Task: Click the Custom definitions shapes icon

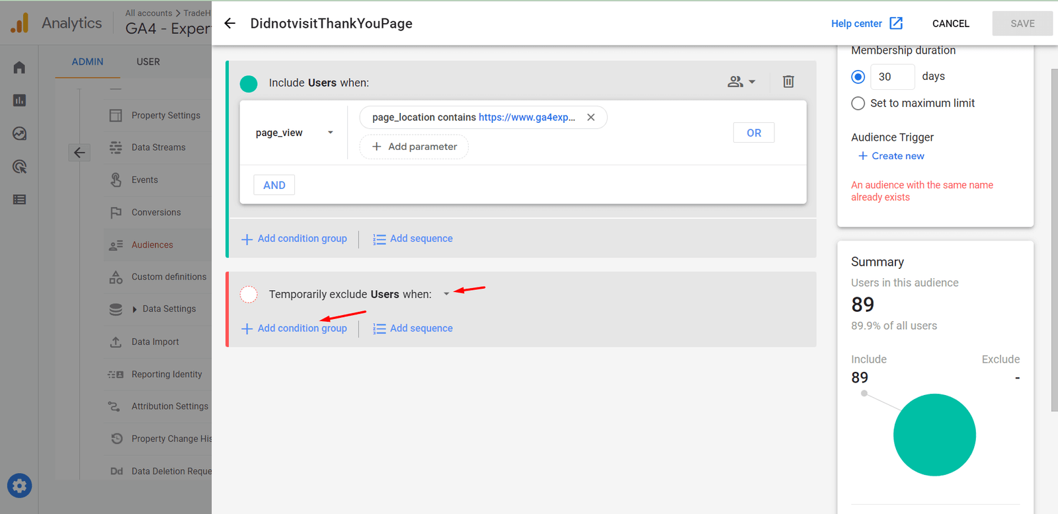Action: pos(116,277)
